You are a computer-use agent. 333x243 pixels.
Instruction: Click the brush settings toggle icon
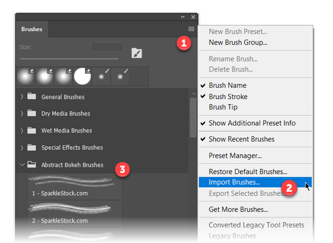[136, 53]
